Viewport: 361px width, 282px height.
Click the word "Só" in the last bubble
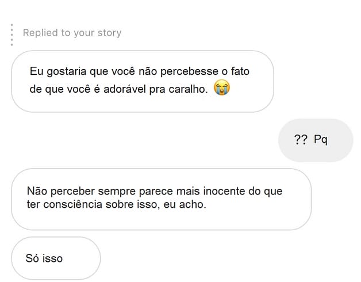coord(32,258)
